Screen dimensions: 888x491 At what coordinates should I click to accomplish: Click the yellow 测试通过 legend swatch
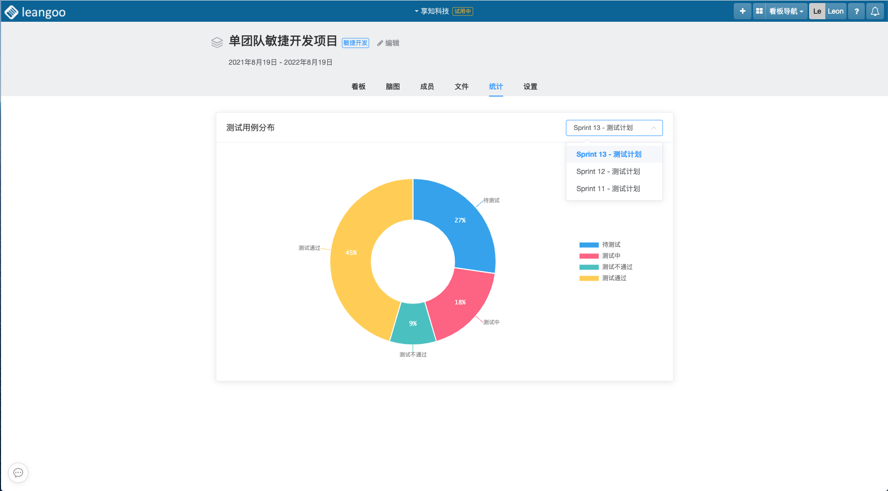click(589, 278)
